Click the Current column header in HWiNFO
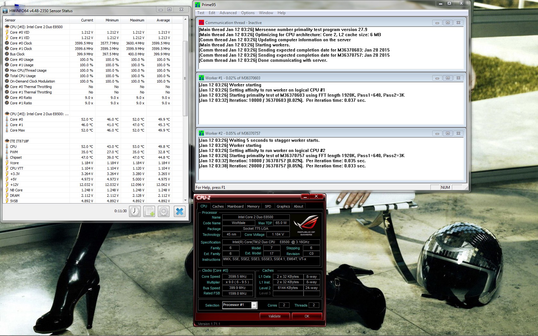This screenshot has width=538, height=336. (x=82, y=20)
